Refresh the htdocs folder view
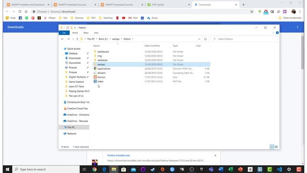 tap(205, 39)
